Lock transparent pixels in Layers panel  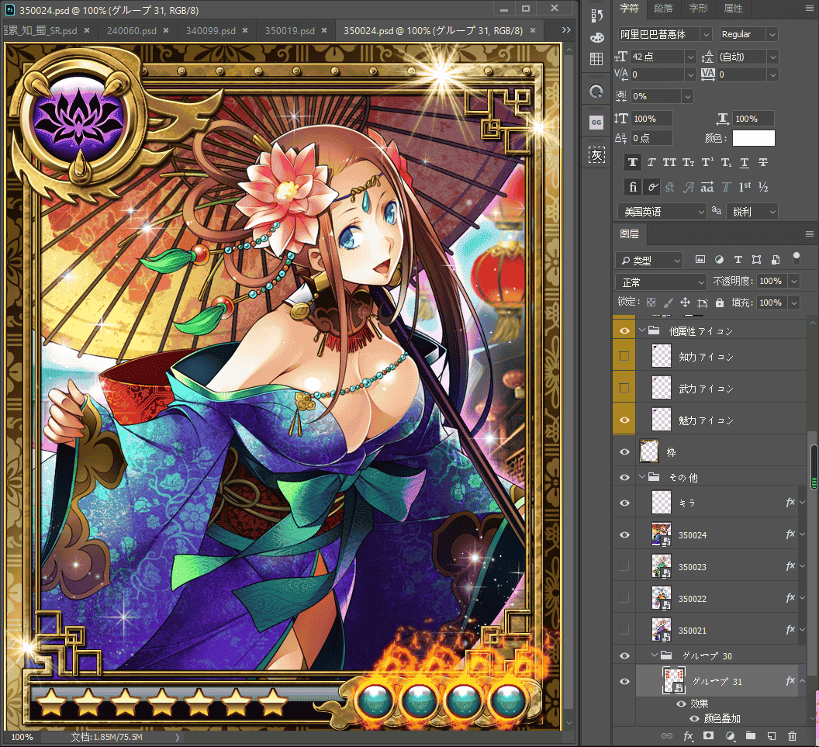pyautogui.click(x=651, y=303)
